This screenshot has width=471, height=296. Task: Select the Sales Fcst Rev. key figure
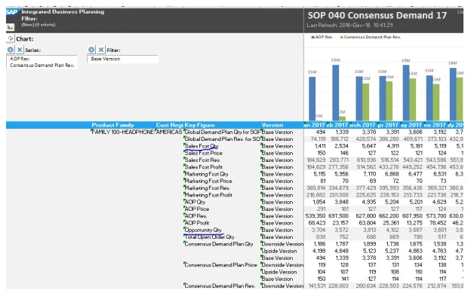[202, 160]
